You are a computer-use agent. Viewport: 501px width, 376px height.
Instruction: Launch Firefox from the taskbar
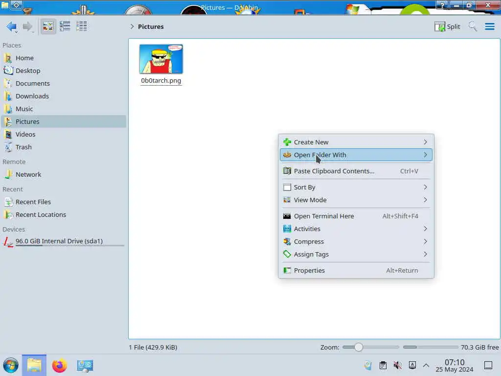click(x=59, y=365)
